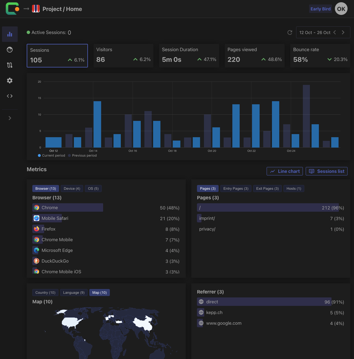Expand the sidebar with chevron arrow
Screen dimensions: 354x359
click(x=10, y=118)
